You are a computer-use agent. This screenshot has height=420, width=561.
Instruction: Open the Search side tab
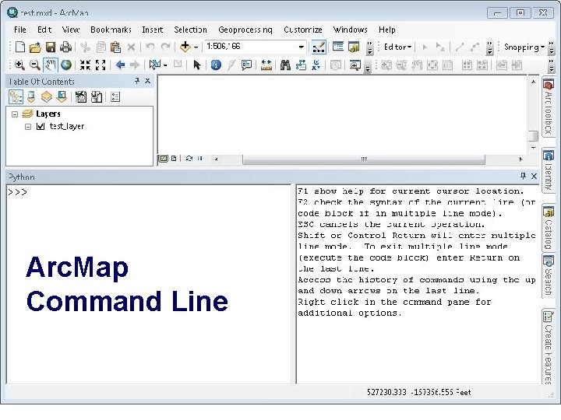(x=548, y=275)
